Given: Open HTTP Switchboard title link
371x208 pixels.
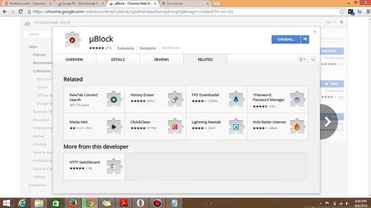Looking at the screenshot, I should (85, 162).
